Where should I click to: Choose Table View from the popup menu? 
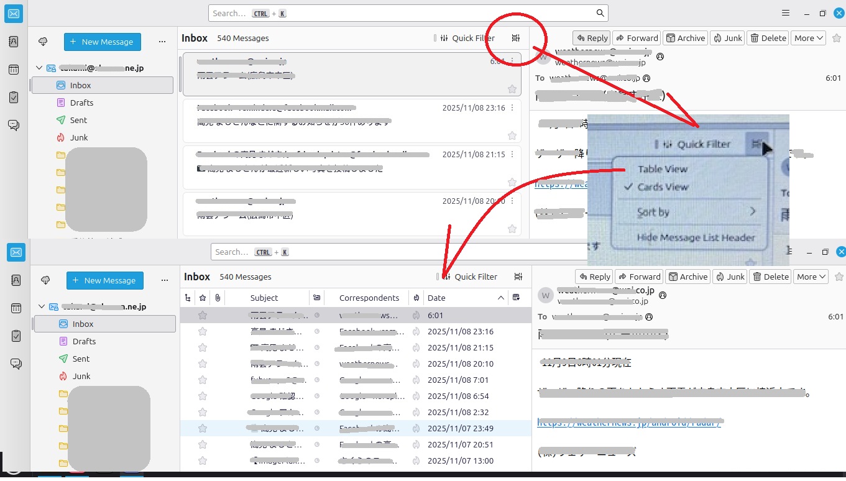point(663,169)
